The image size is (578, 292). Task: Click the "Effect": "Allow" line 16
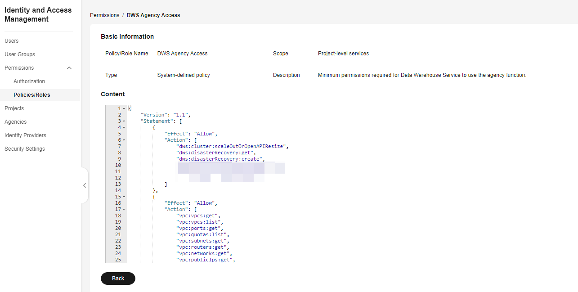coord(191,203)
